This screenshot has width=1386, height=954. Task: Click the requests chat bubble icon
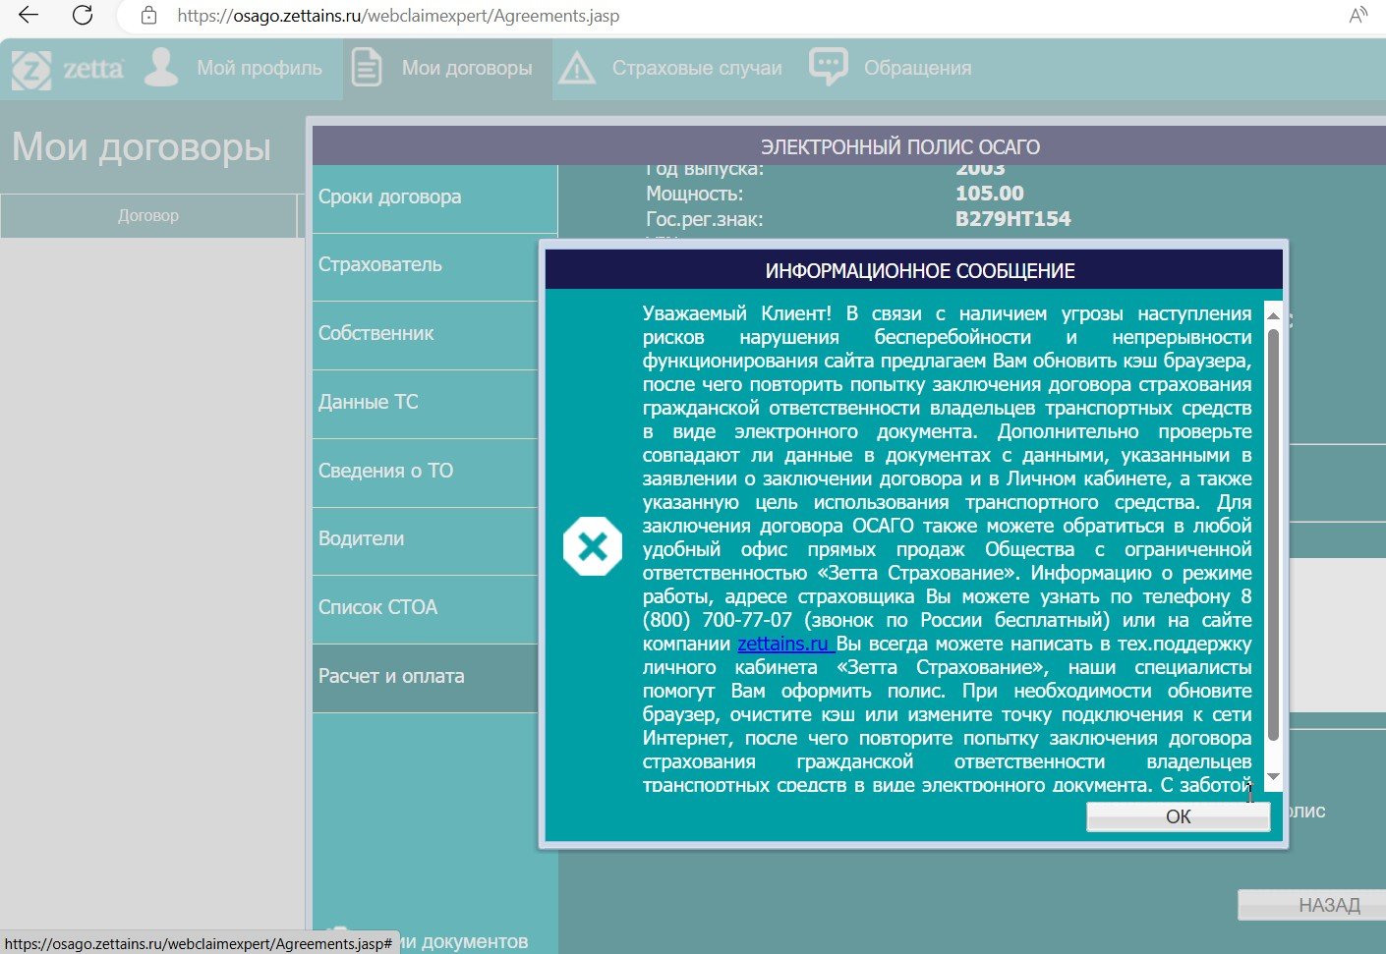828,67
